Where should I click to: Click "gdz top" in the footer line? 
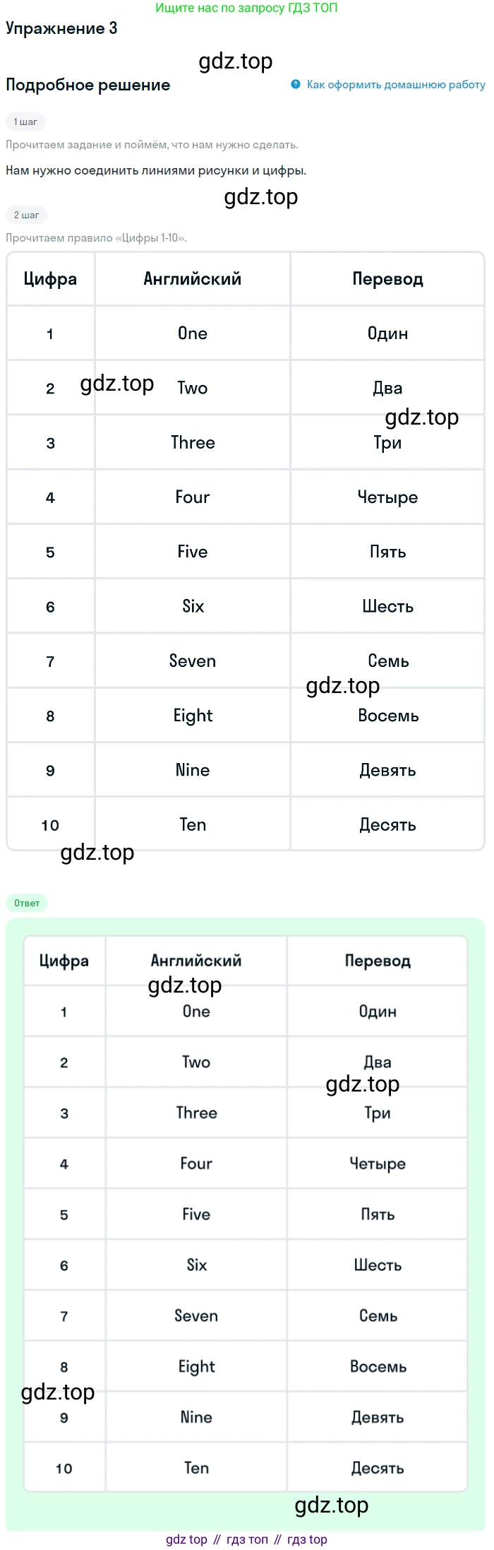186,1539
